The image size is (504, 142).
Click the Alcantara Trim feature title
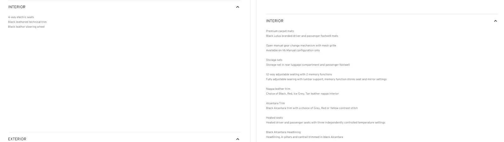(275, 103)
